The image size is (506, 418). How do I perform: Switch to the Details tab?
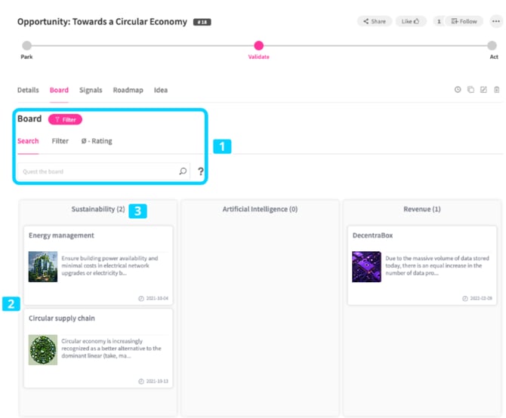point(28,90)
